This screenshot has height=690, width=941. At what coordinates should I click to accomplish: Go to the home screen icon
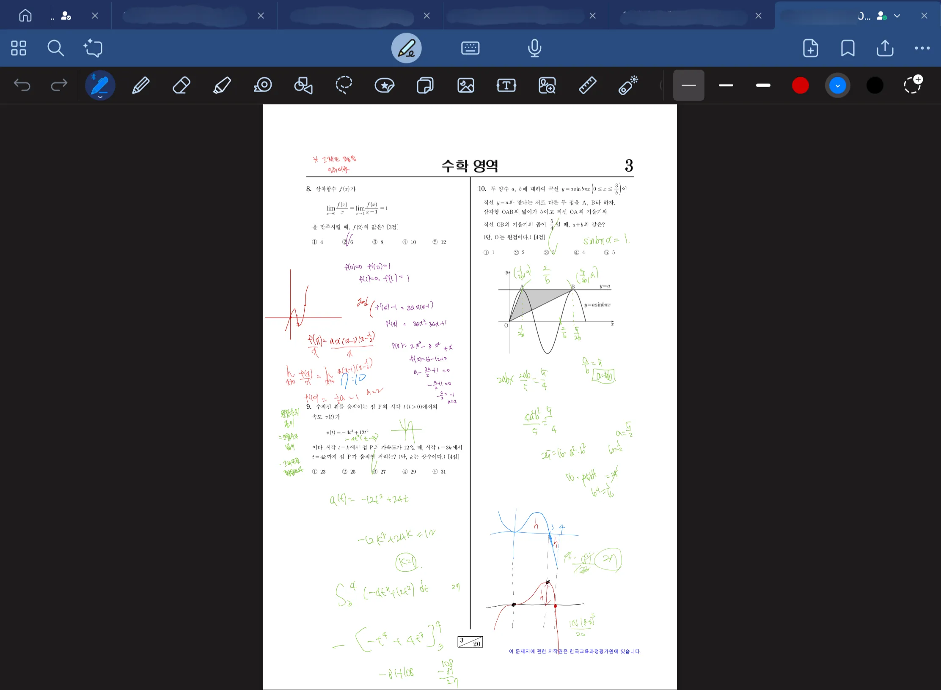(25, 16)
